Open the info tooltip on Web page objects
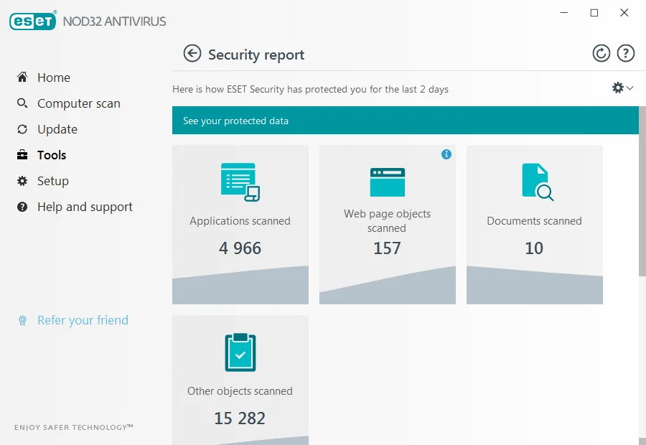Screen dimensions: 646x445 [x=446, y=154]
